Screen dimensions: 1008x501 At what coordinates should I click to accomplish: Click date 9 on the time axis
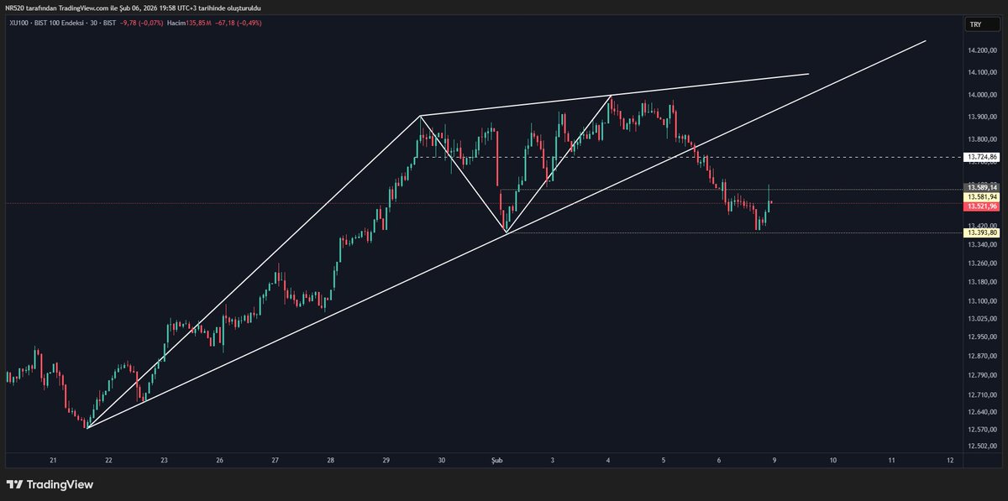coord(774,461)
